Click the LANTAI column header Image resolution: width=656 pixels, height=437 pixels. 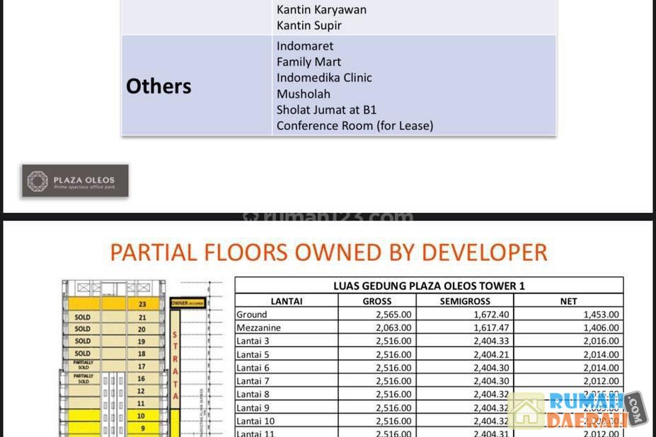point(287,301)
